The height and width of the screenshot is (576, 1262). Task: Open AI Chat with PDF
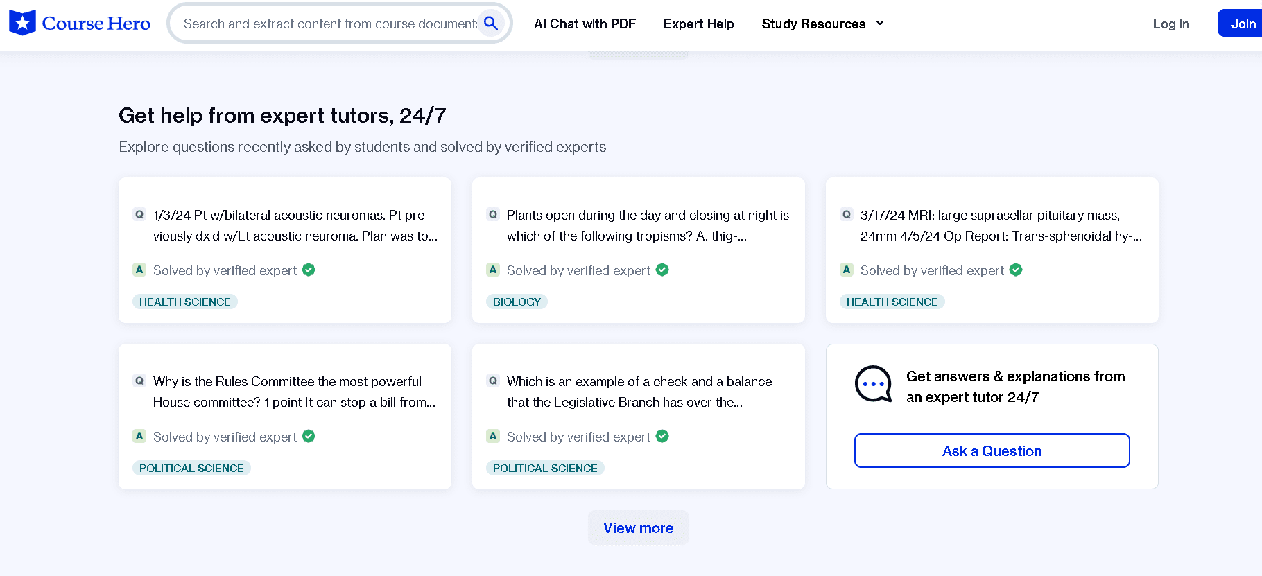[585, 24]
